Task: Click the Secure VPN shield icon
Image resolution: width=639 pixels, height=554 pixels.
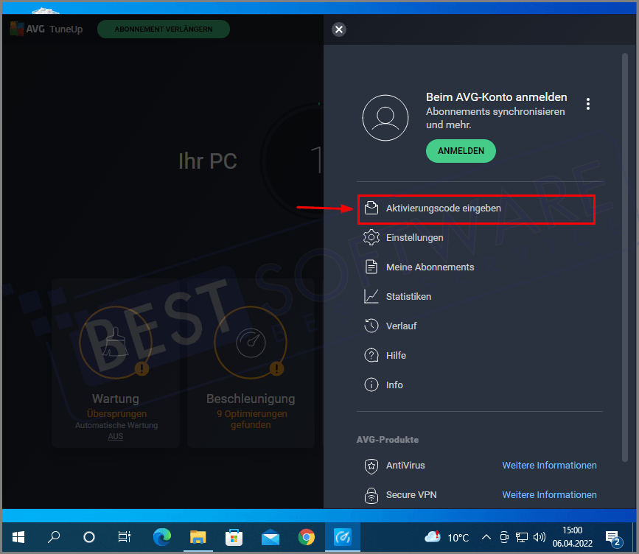Action: [x=371, y=495]
